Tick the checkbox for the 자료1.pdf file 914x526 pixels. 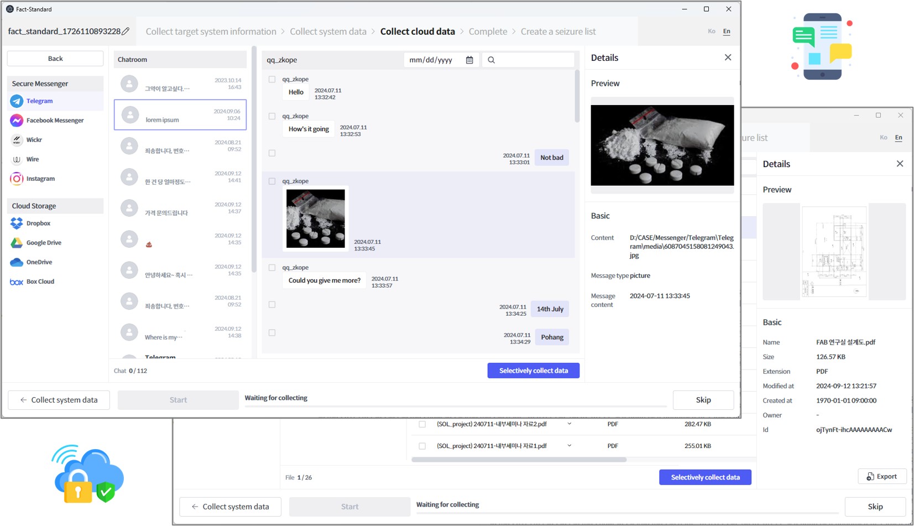pyautogui.click(x=422, y=446)
